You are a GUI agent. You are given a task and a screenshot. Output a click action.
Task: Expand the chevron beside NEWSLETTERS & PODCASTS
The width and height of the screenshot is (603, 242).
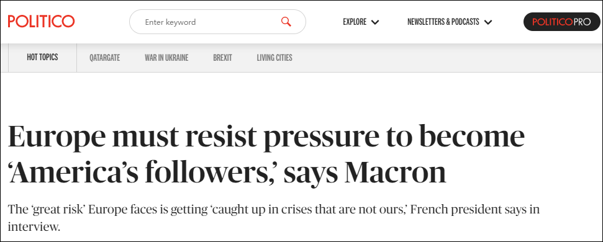tap(488, 22)
